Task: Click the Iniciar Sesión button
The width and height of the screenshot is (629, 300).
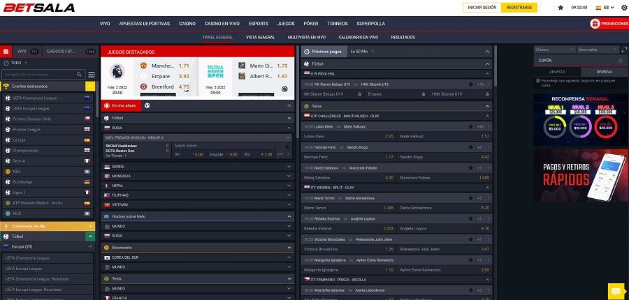Action: tap(482, 8)
